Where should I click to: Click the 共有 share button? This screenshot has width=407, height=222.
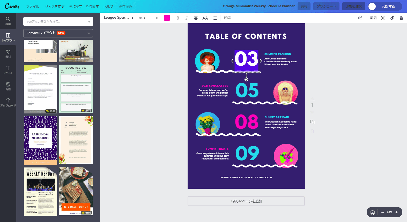[304, 6]
